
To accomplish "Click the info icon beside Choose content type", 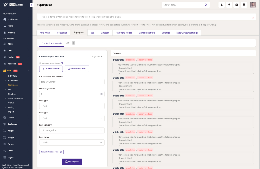I will click(x=62, y=63).
